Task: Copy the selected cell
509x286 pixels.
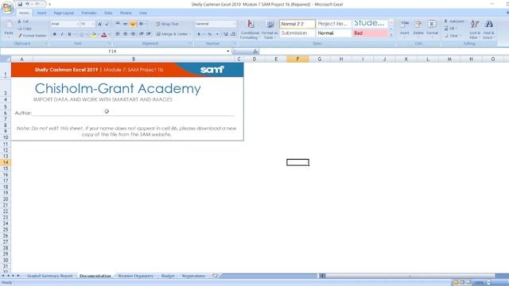Action: (x=25, y=29)
